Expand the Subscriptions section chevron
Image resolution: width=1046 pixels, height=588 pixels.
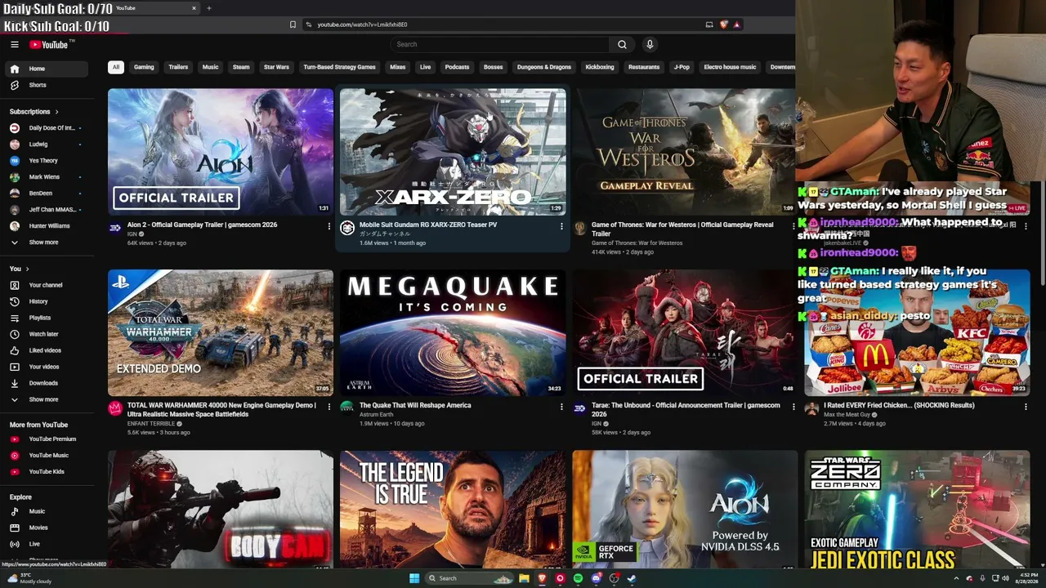pyautogui.click(x=56, y=111)
